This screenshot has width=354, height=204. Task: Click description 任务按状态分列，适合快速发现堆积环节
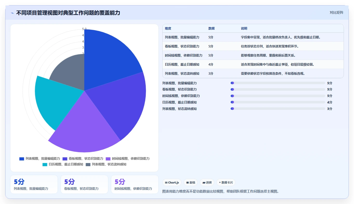click(270, 46)
